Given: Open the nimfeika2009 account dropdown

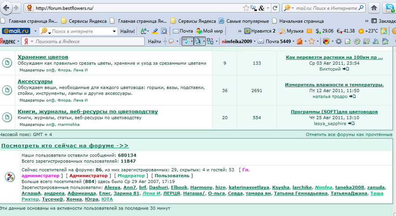Looking at the screenshot, I should (x=238, y=41).
